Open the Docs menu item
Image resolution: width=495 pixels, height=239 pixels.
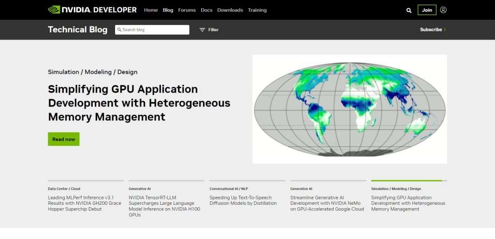pyautogui.click(x=206, y=10)
